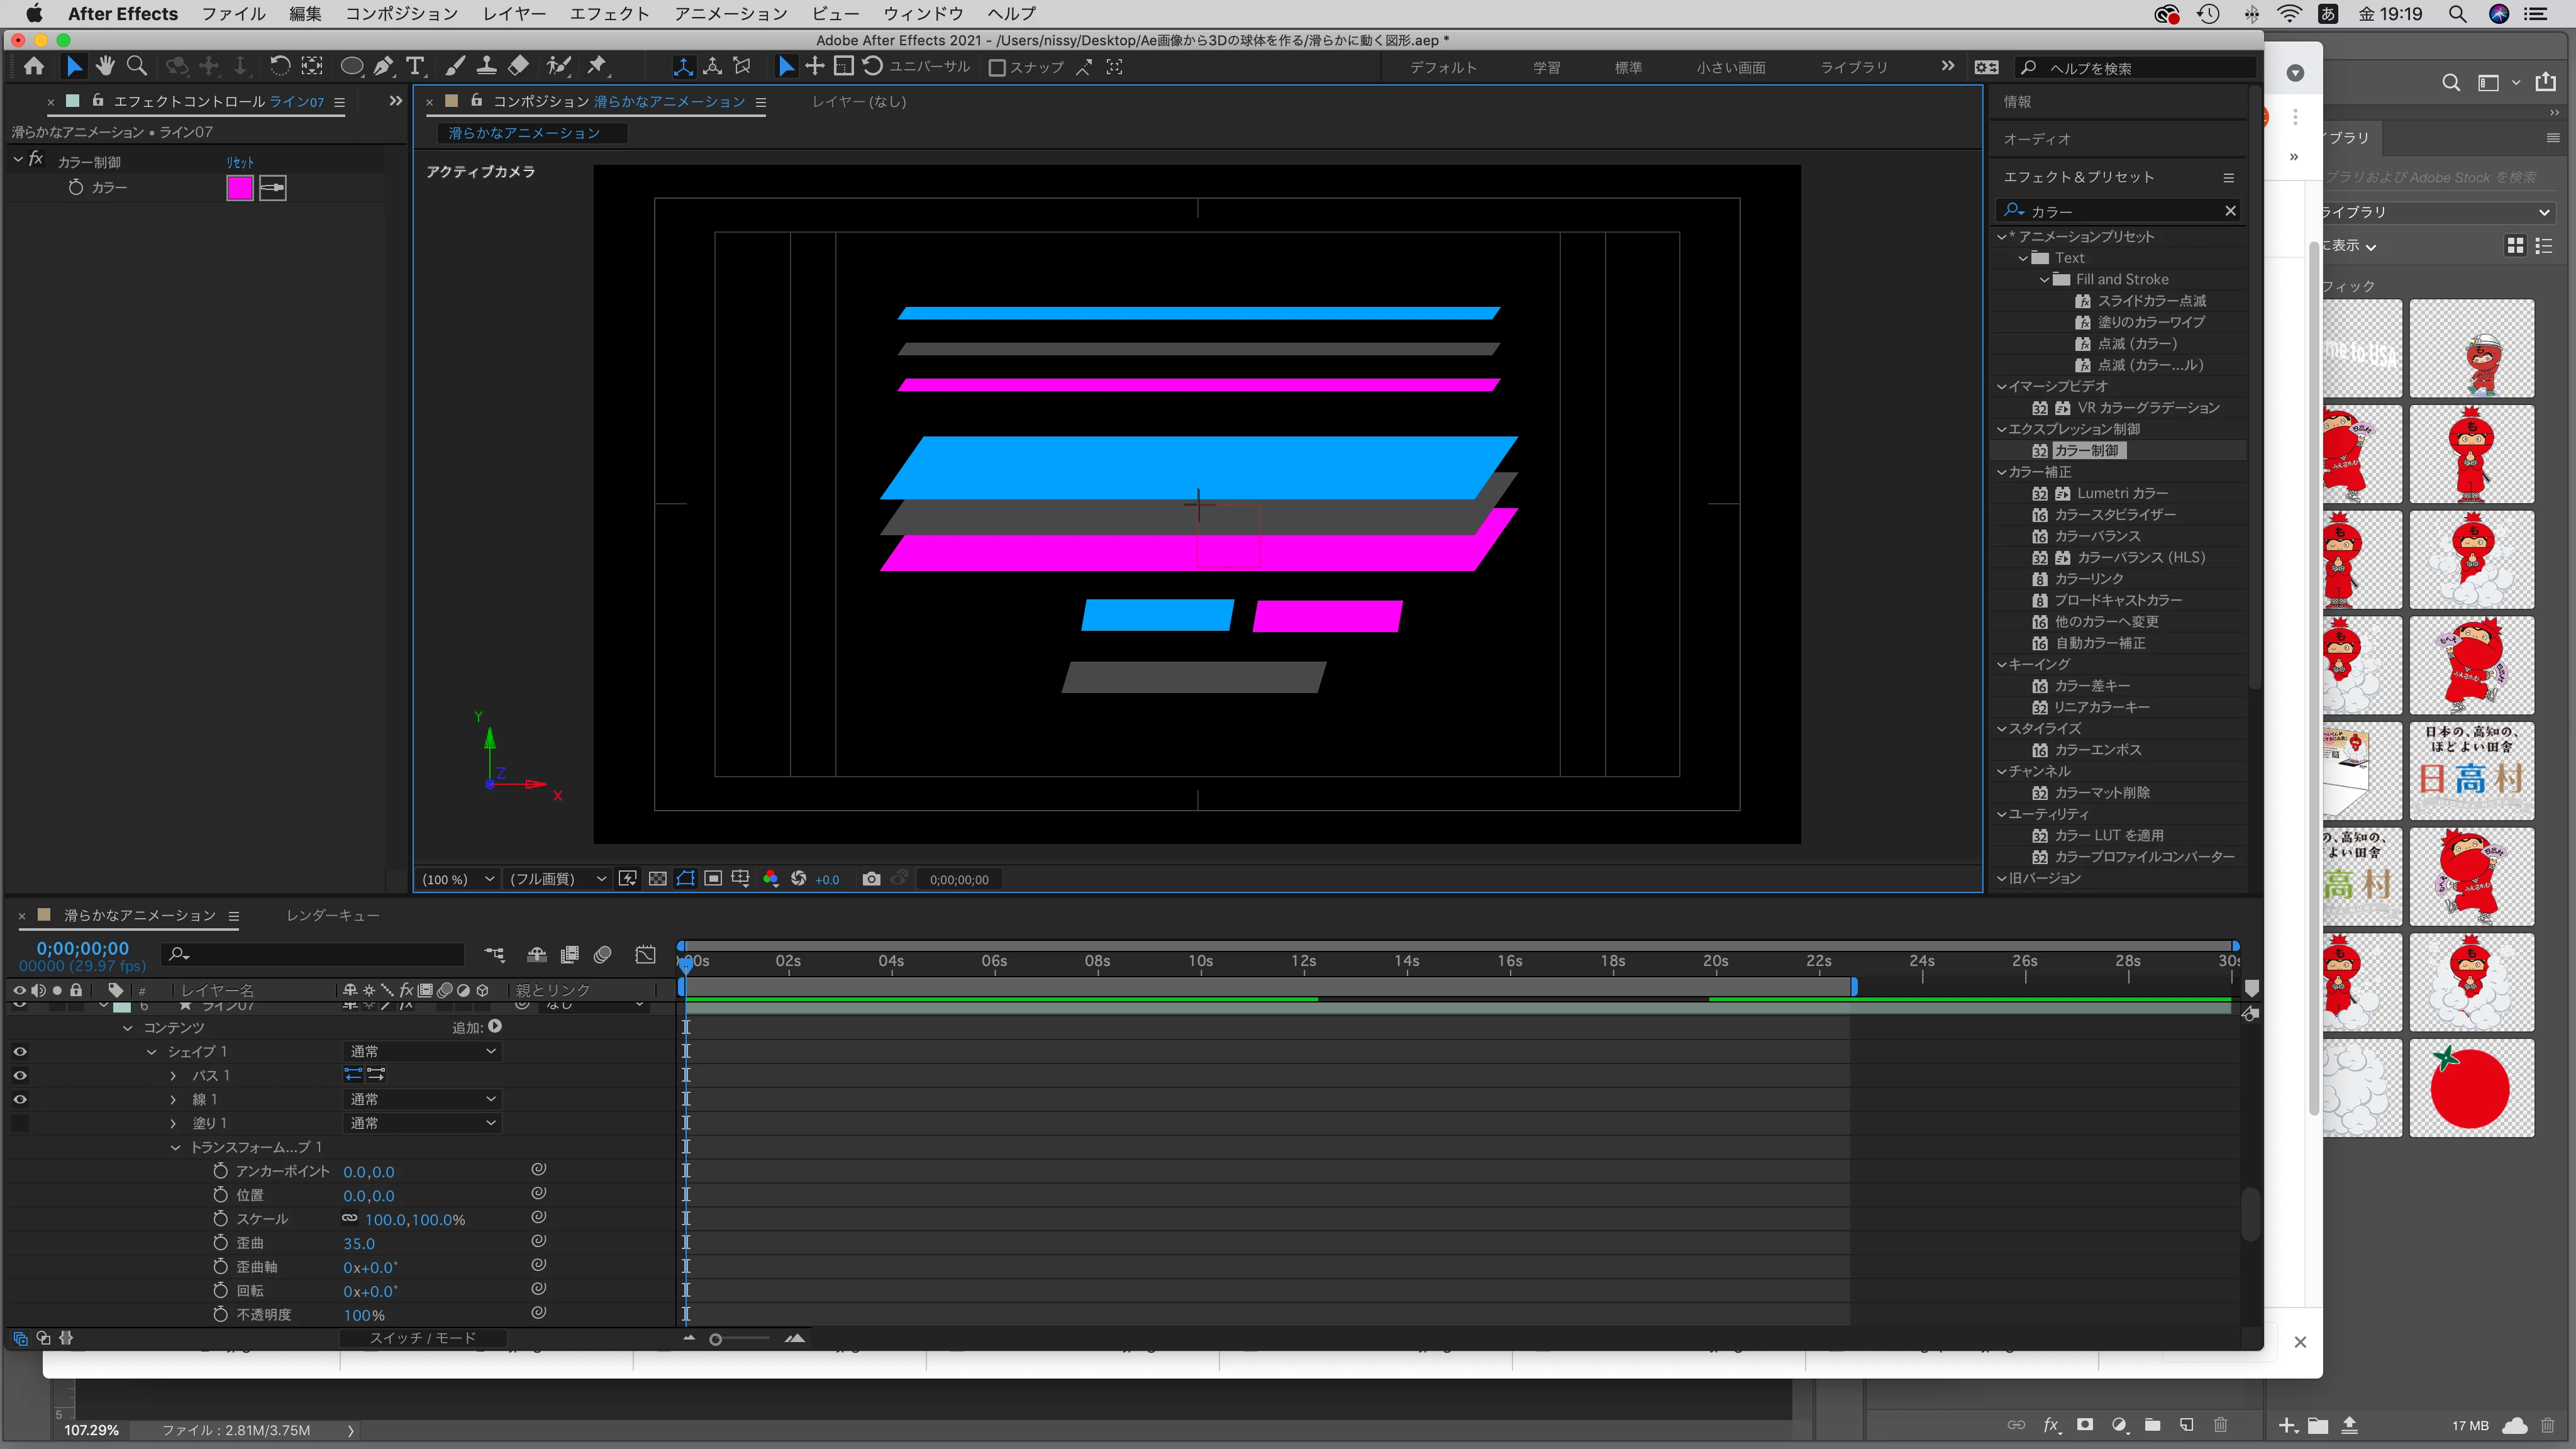Pick the Ellipse shape tool

click(x=351, y=67)
